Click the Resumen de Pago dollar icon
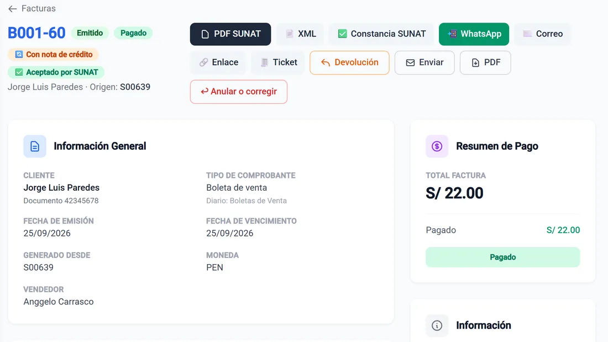Viewport: 608px width, 342px height. [x=437, y=146]
